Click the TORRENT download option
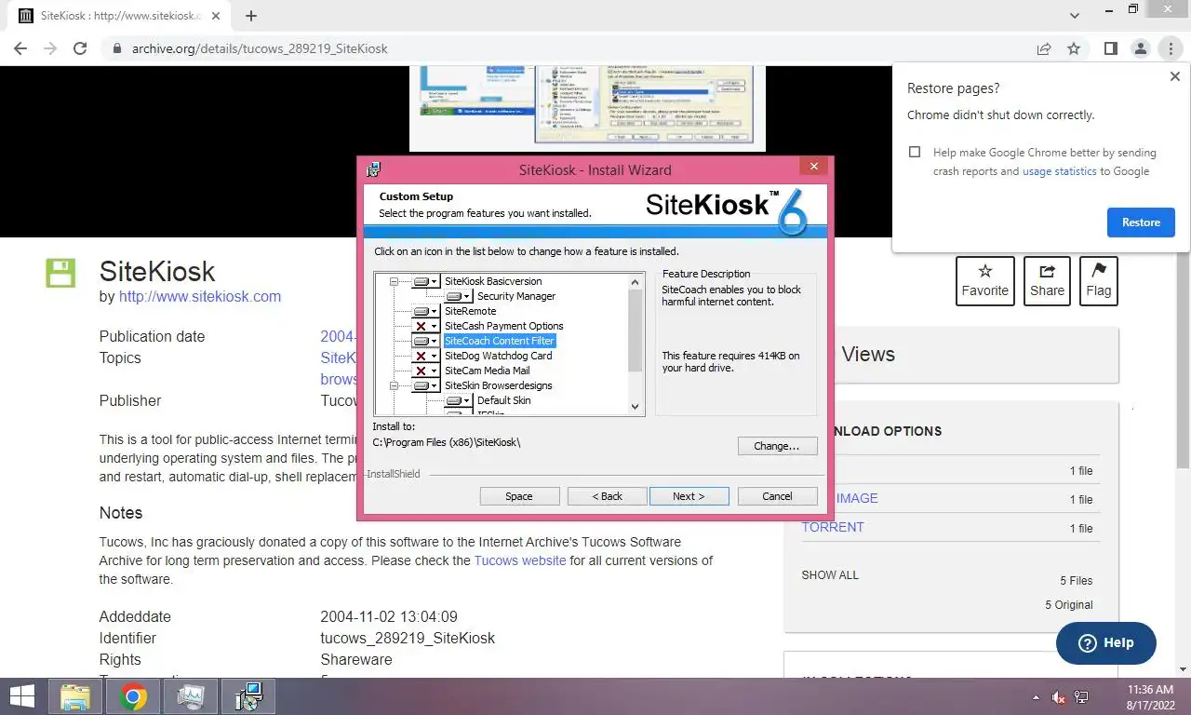This screenshot has width=1191, height=715. 833,527
